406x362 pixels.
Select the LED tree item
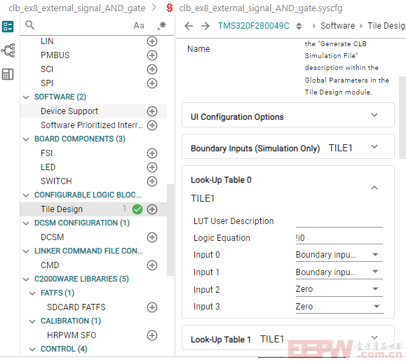(x=48, y=167)
